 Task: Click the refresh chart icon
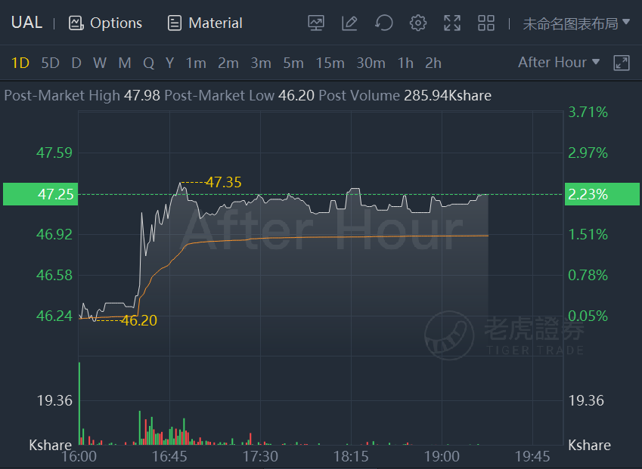[384, 23]
